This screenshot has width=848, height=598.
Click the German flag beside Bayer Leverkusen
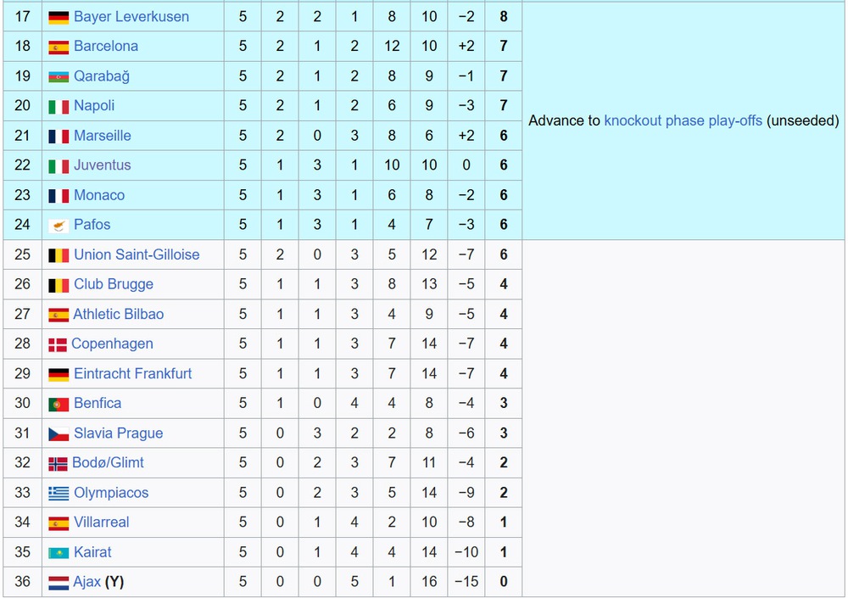click(59, 17)
